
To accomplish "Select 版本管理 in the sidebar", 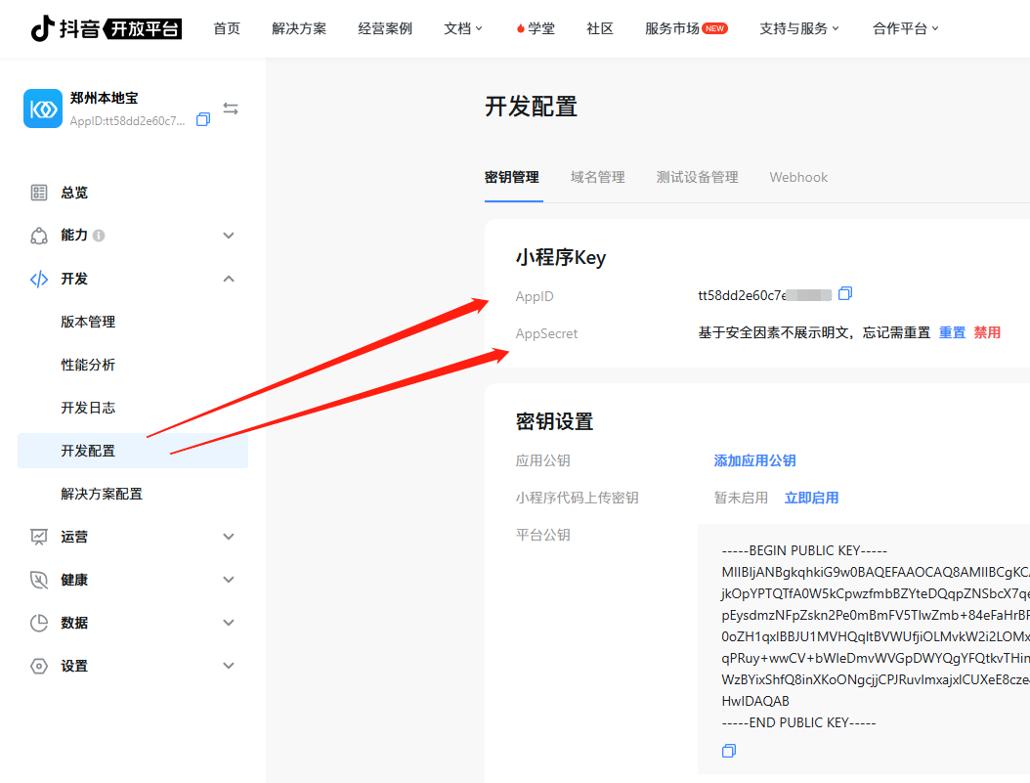I will click(x=88, y=322).
